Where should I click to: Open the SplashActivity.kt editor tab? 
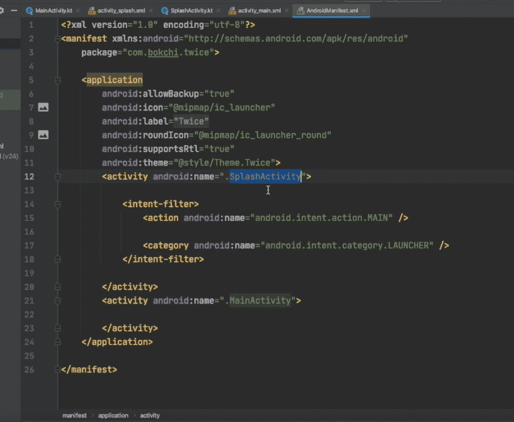pyautogui.click(x=191, y=11)
